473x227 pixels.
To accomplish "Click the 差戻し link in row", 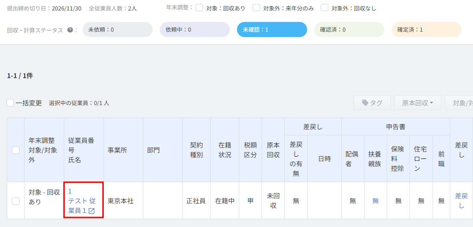I will tap(461, 201).
